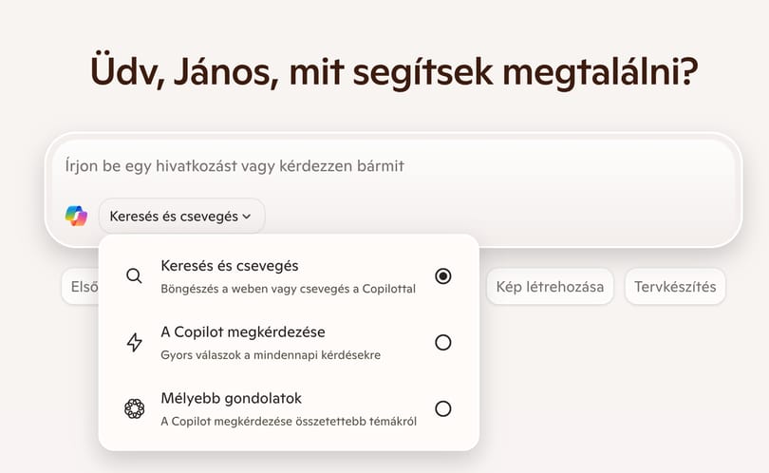
Task: Choose the Keresés és csevegés menu entry
Action: (289, 276)
